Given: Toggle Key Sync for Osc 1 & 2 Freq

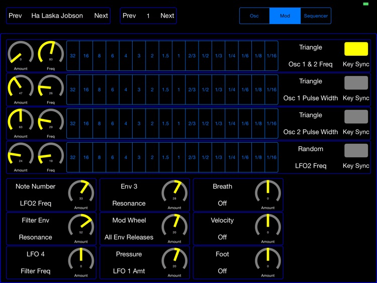Looking at the screenshot, I should tap(356, 49).
